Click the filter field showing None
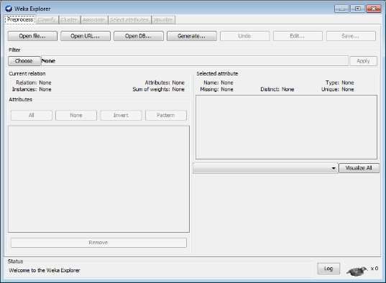The image size is (386, 283). coord(195,61)
